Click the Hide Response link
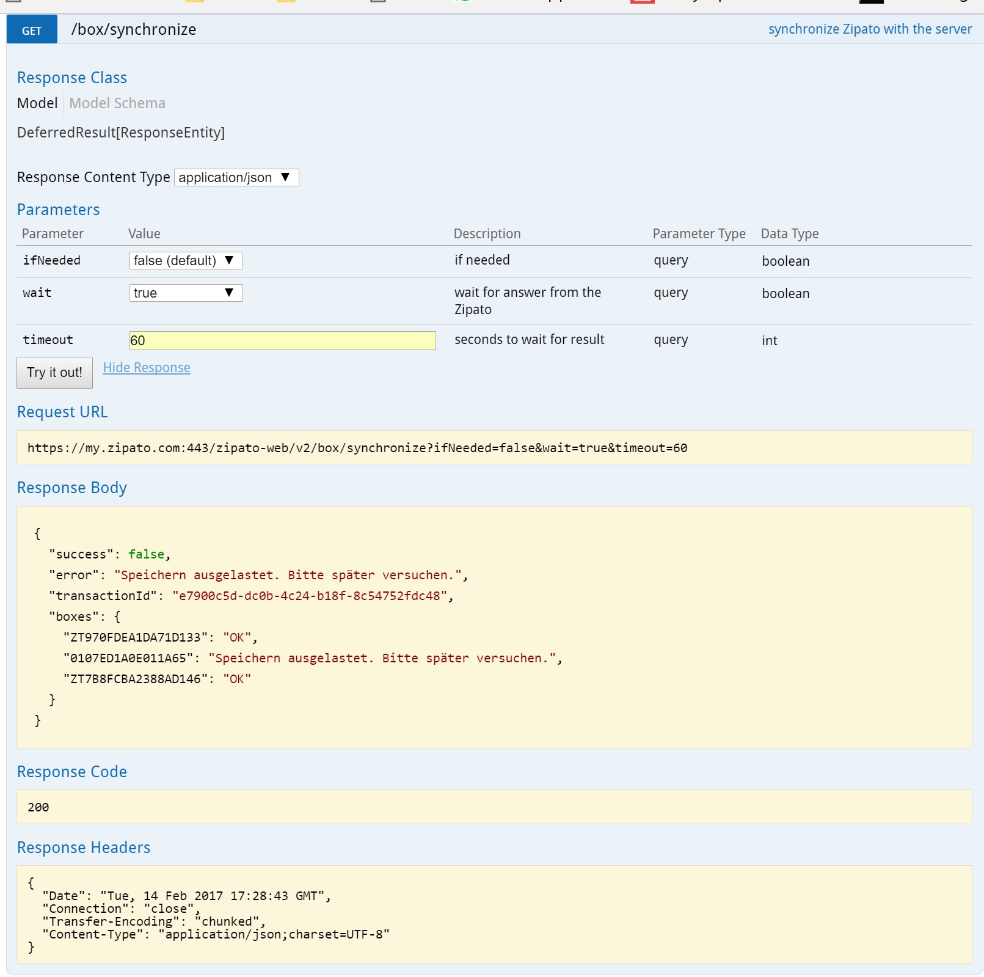 (x=147, y=367)
